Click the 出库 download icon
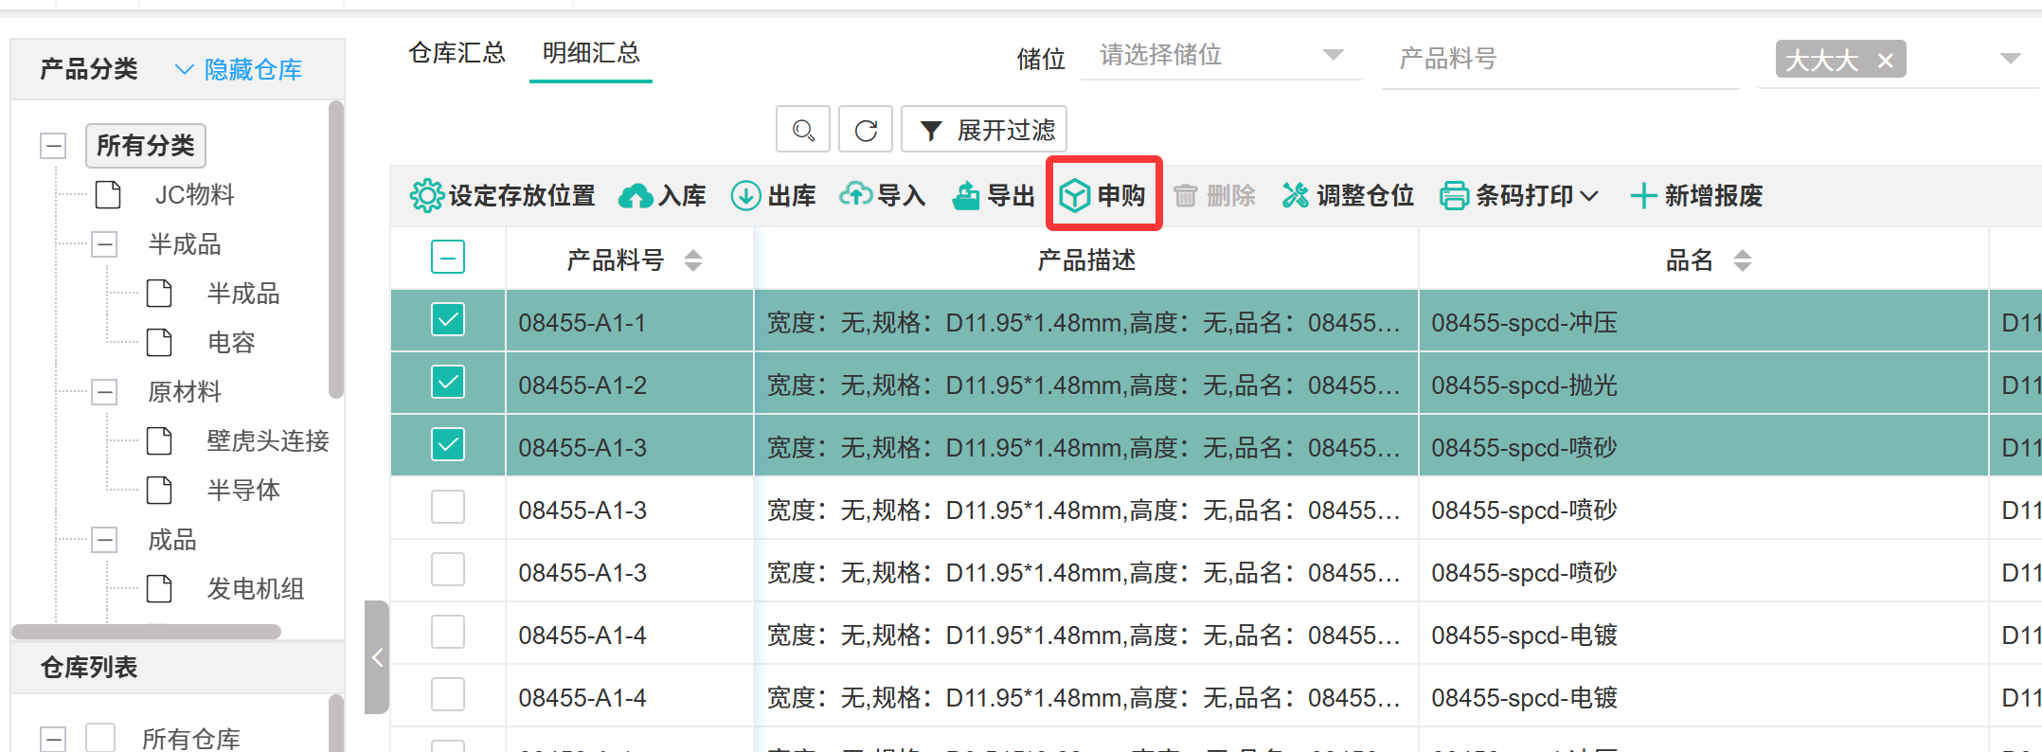 click(746, 196)
